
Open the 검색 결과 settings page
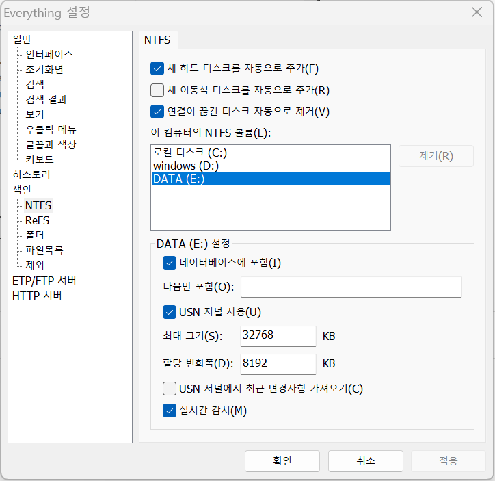coord(46,99)
